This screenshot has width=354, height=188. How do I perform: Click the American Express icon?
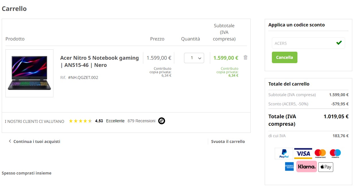(289, 166)
